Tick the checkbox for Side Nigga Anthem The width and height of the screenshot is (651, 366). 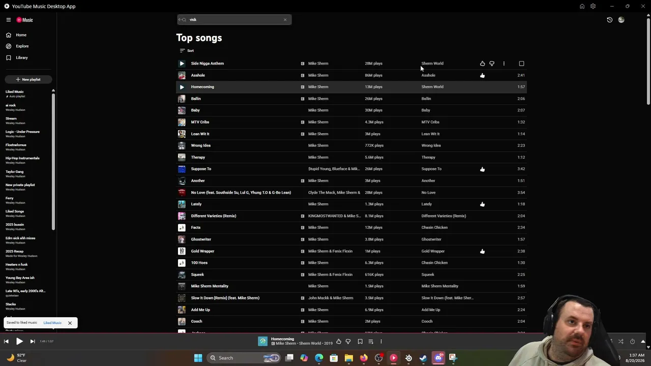(521, 64)
